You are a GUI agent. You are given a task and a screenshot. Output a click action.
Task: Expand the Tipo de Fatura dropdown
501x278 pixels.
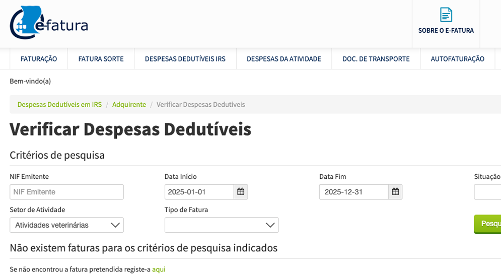click(x=221, y=225)
